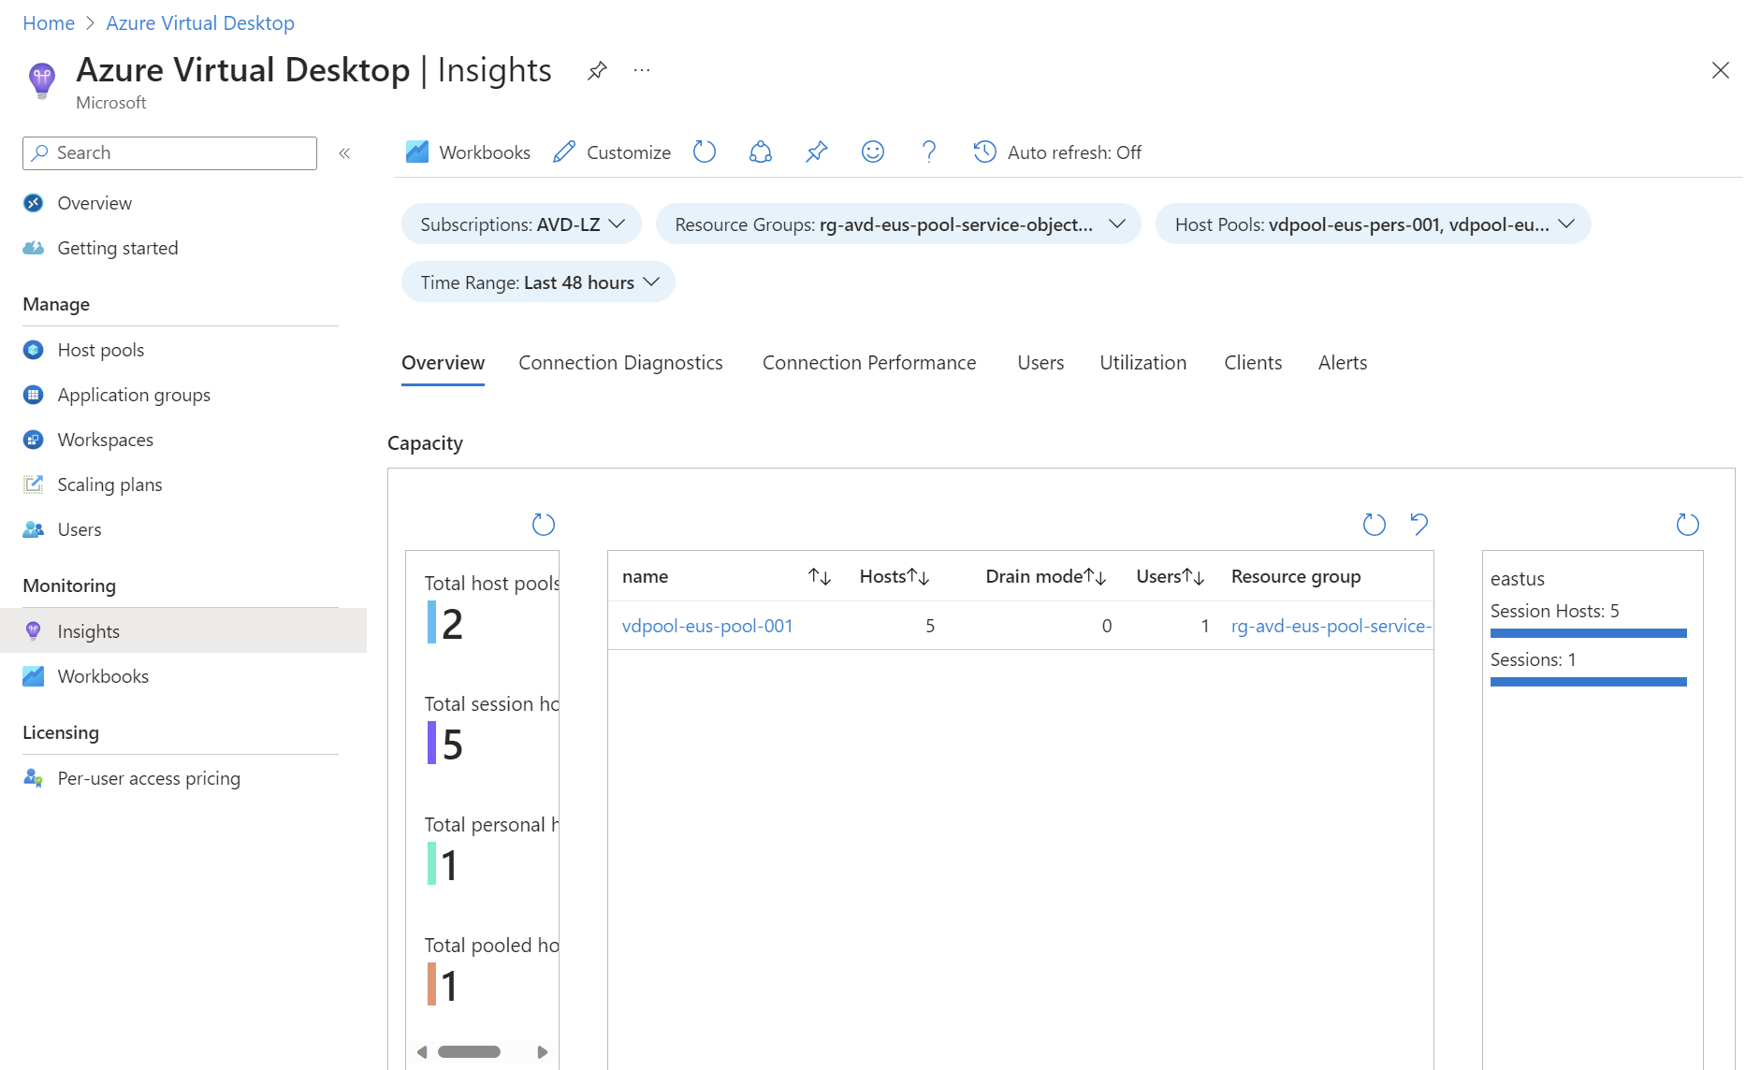Click the Session Hosts: 5 bar
1746x1070 pixels.
click(x=1589, y=633)
